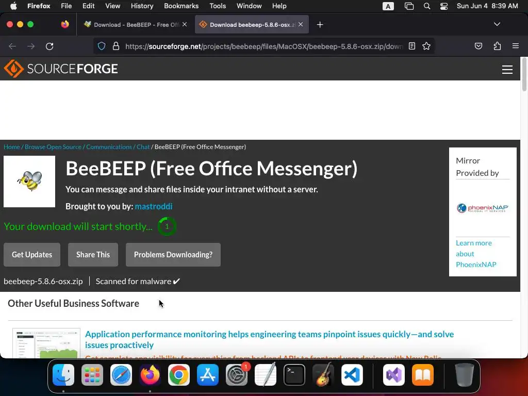Open GarageBand from the Dock
The height and width of the screenshot is (396, 528).
(324, 375)
